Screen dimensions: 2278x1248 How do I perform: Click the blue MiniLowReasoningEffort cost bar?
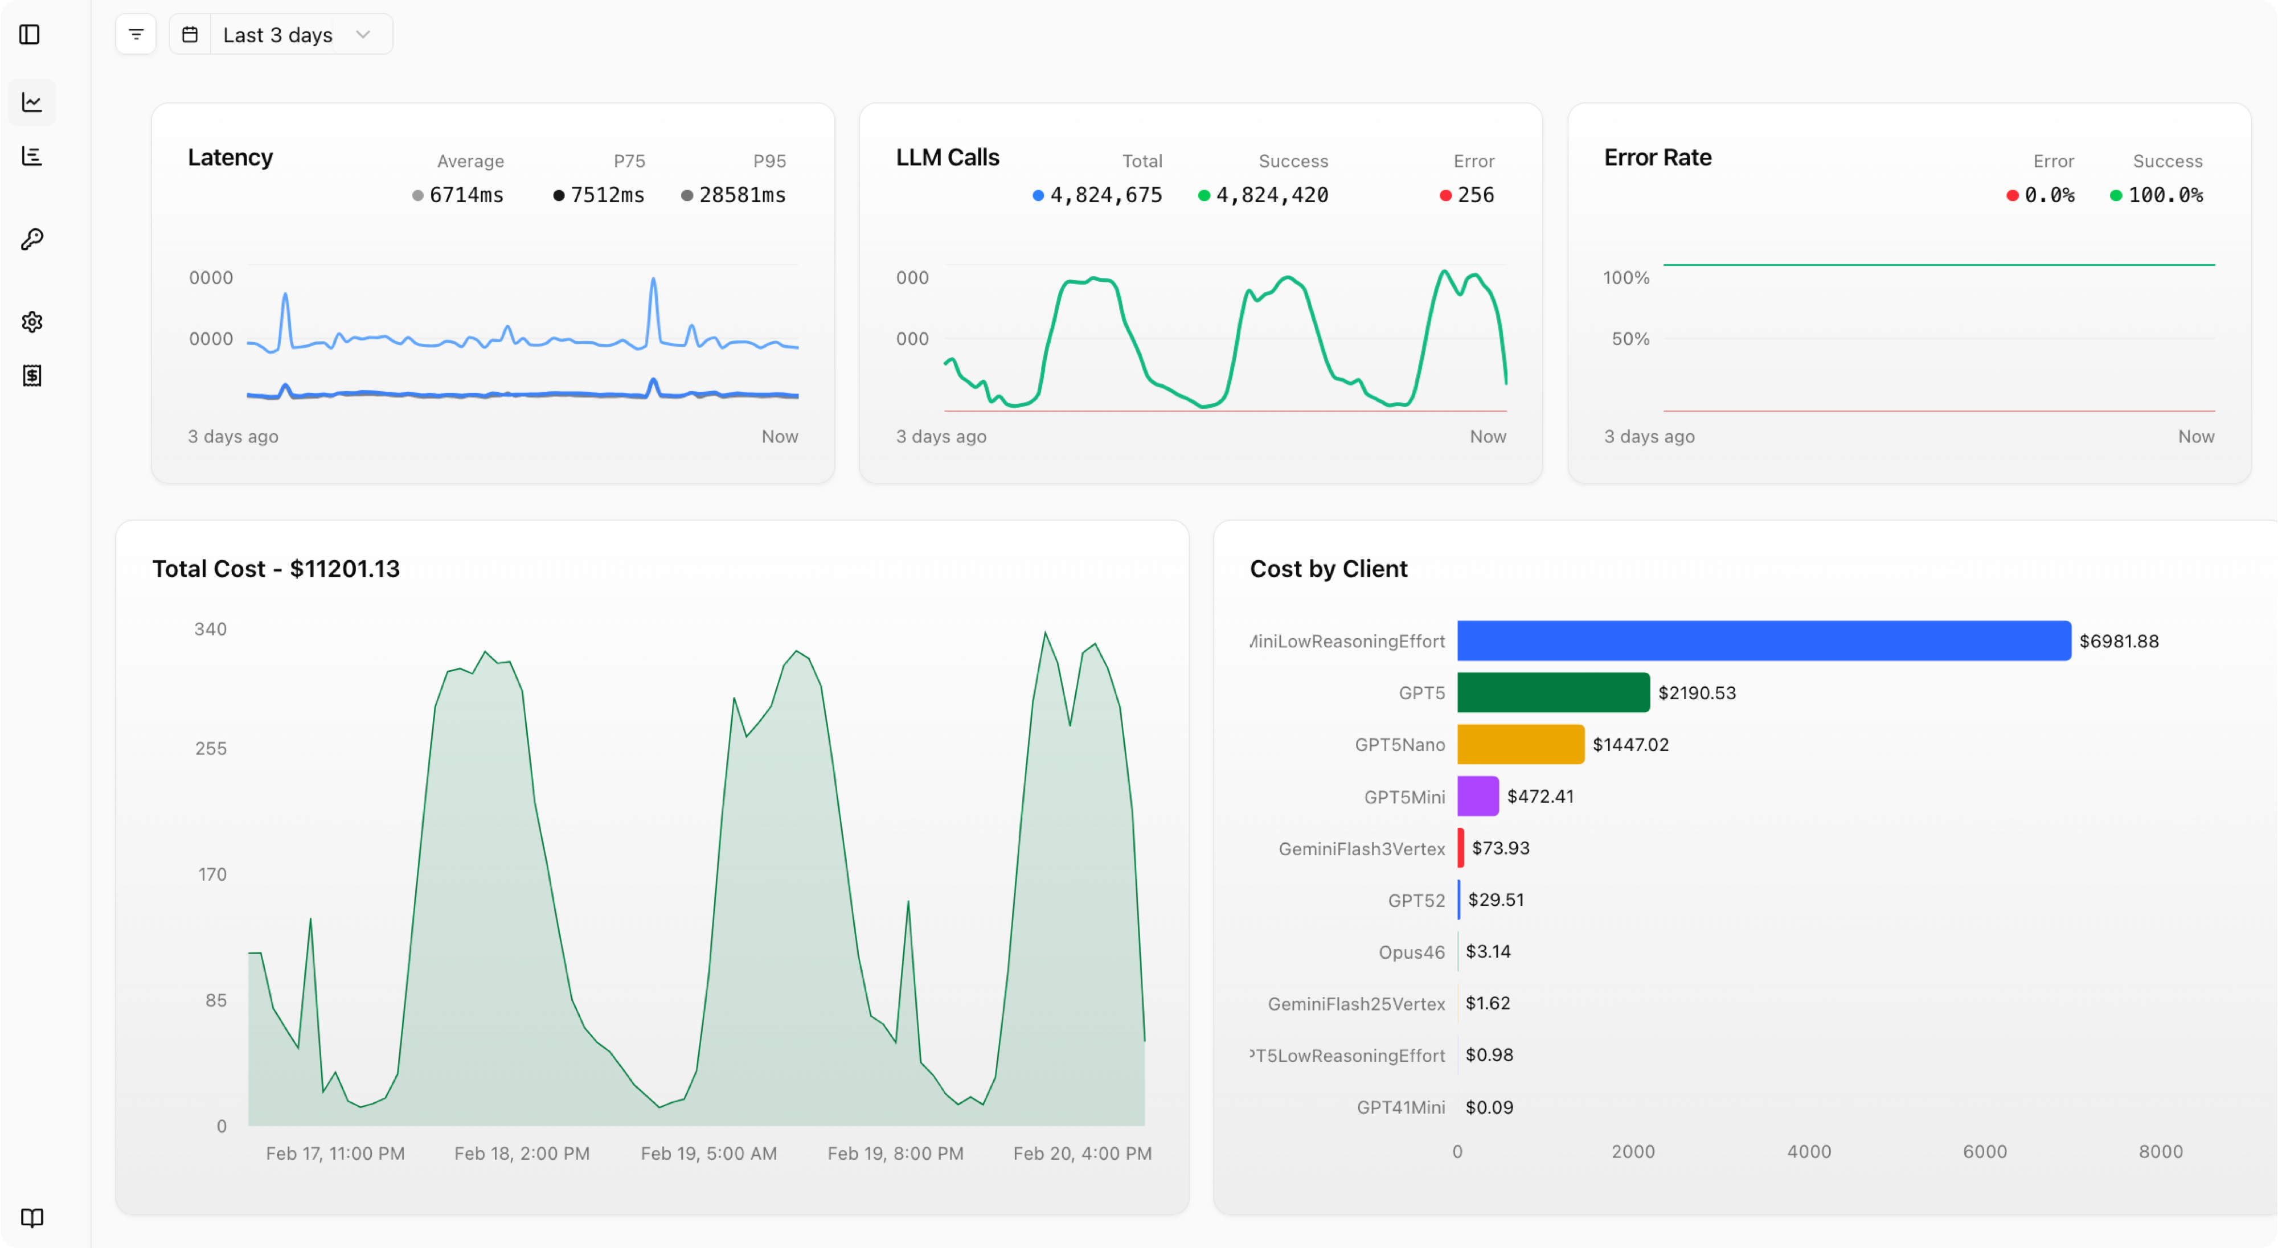pos(1763,641)
